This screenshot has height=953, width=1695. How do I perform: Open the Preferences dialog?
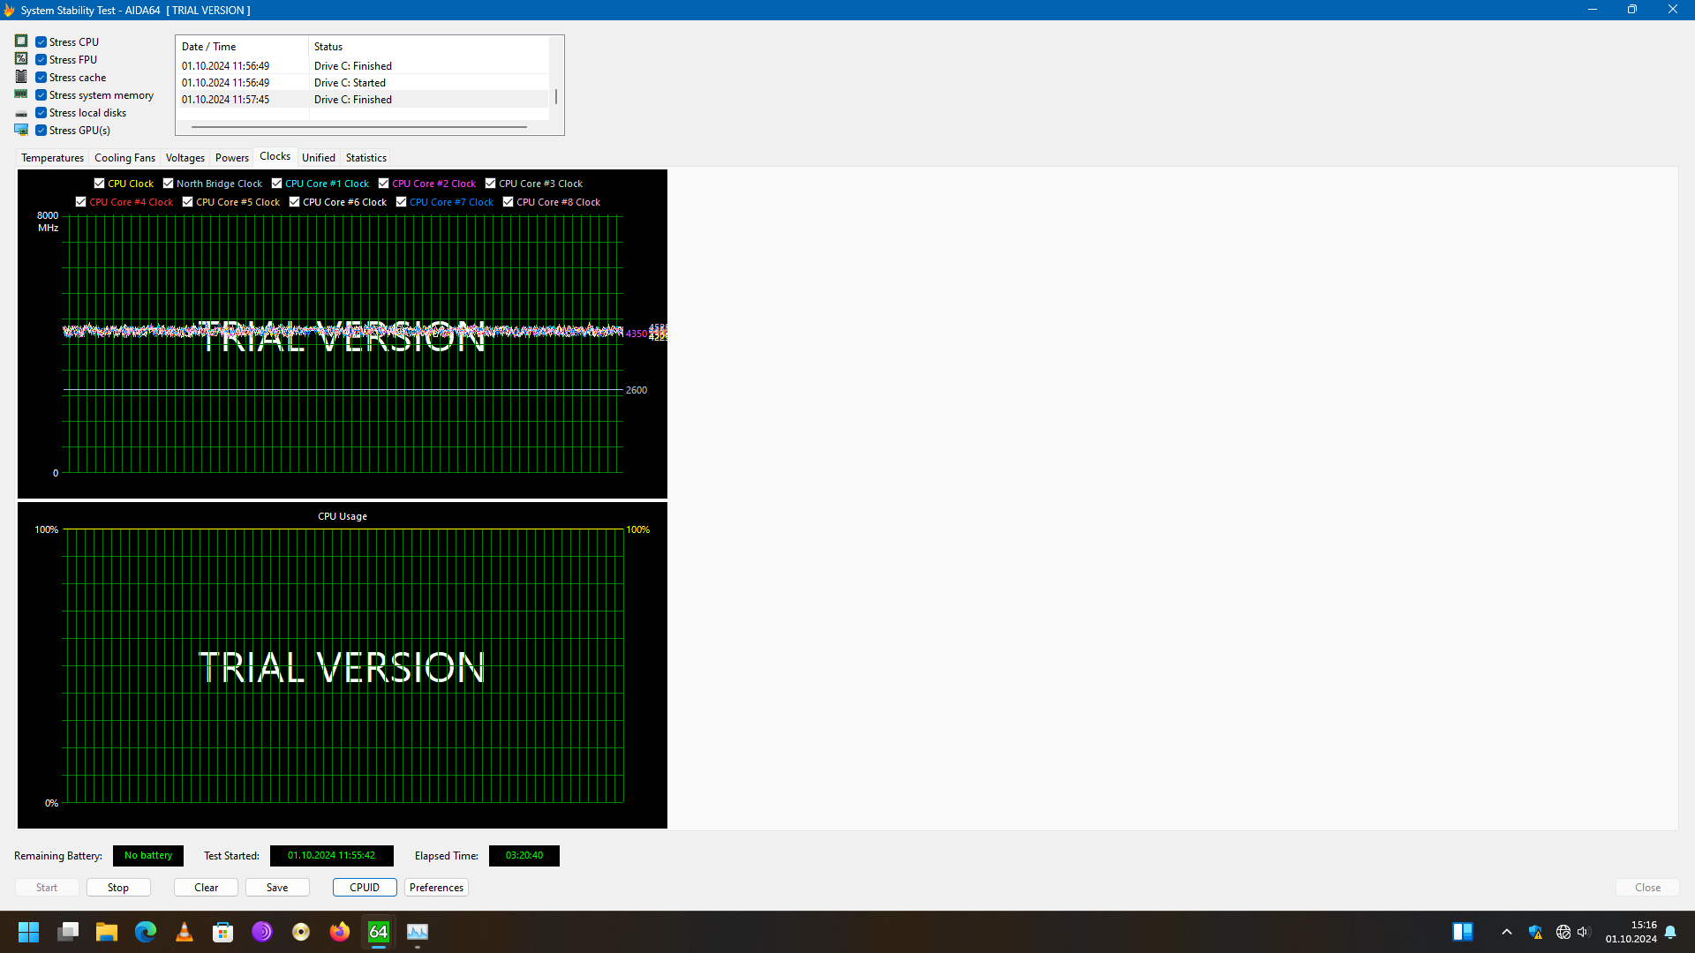click(436, 888)
